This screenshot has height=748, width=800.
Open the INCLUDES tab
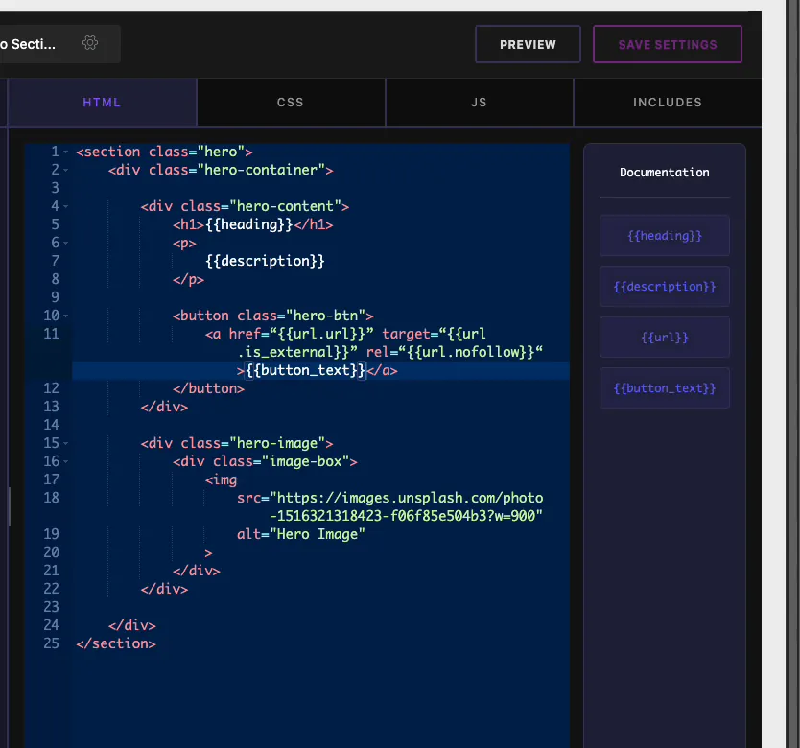(668, 102)
